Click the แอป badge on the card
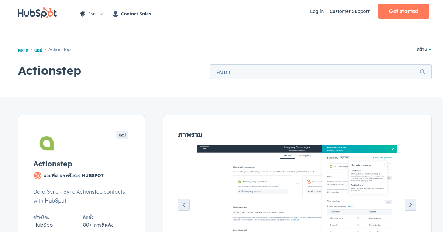Screen dimensions: 443x232 tap(122, 135)
